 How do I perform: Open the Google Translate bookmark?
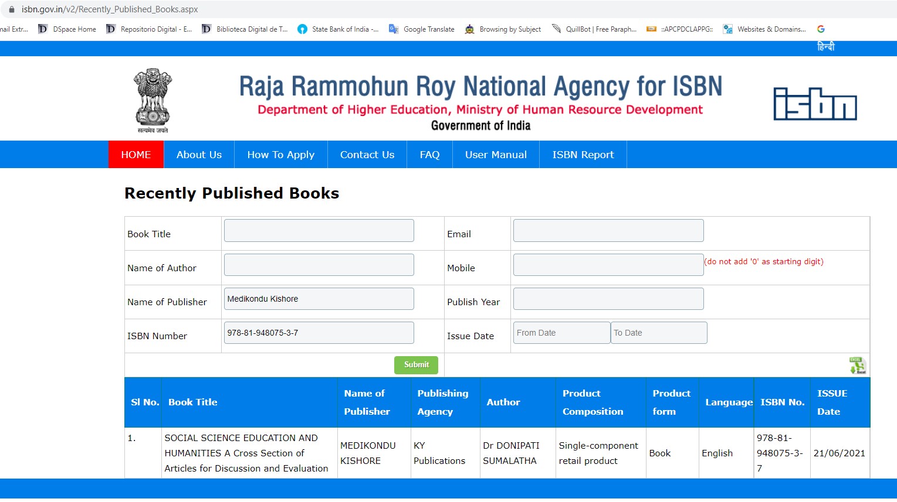(422, 29)
